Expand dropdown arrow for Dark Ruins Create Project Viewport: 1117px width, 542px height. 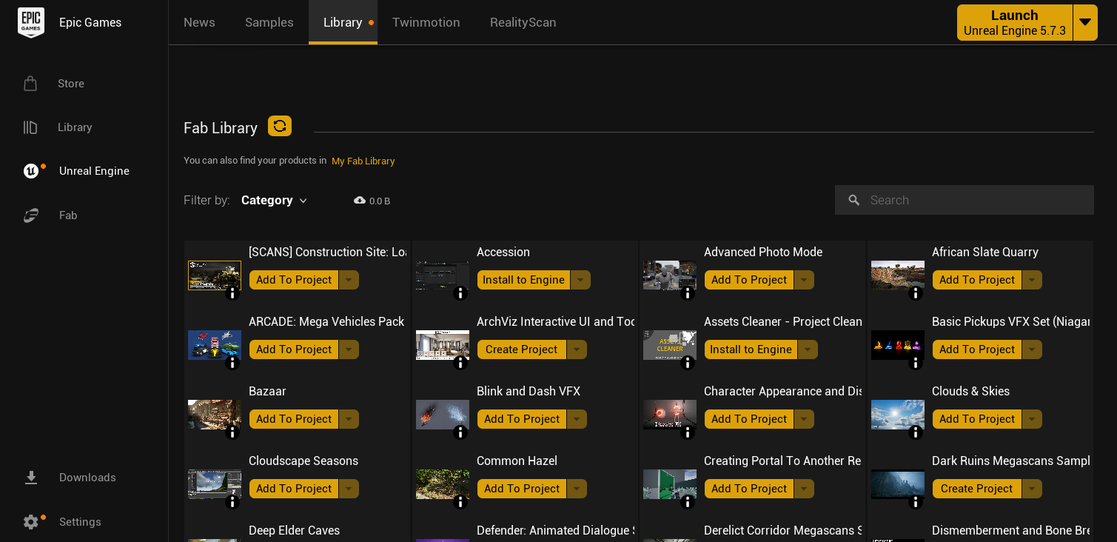tap(1032, 489)
